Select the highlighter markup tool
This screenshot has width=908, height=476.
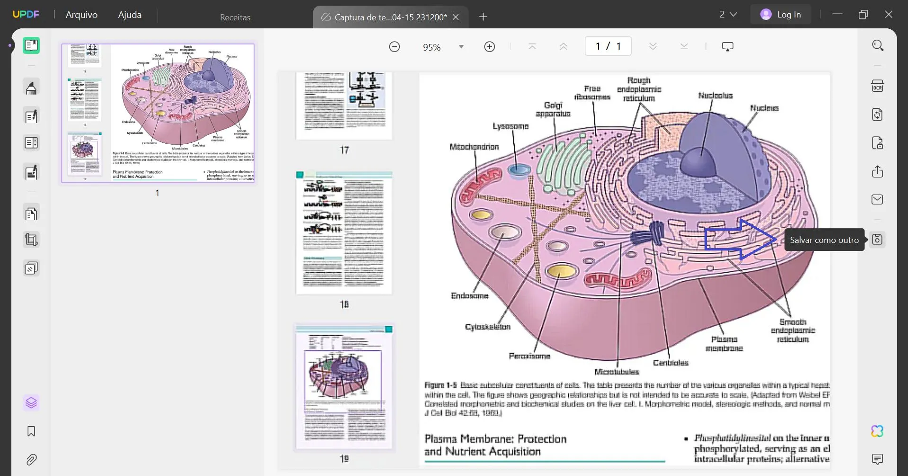31,87
